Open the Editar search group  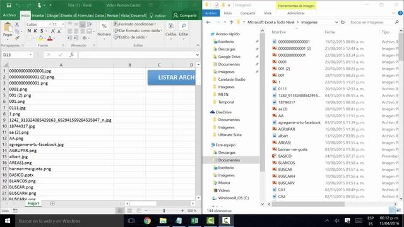point(184,31)
